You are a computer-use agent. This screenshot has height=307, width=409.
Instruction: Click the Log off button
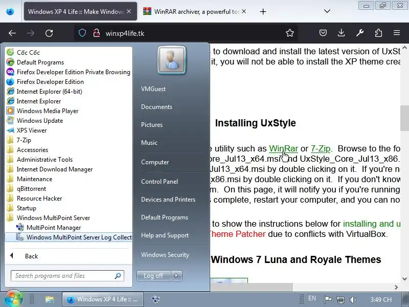pos(153,275)
